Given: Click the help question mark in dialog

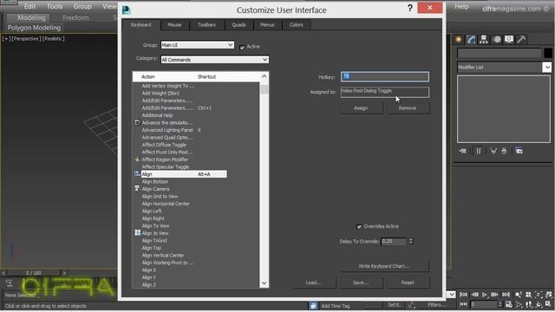Looking at the screenshot, I should point(410,8).
